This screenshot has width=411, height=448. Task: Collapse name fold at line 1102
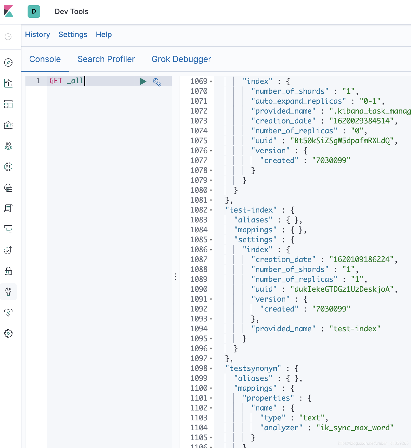click(211, 408)
